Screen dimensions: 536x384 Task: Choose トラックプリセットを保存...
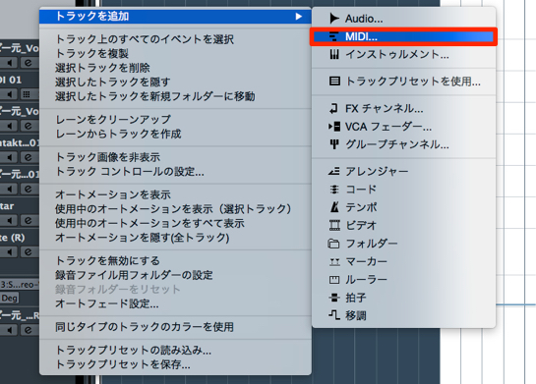click(x=175, y=364)
